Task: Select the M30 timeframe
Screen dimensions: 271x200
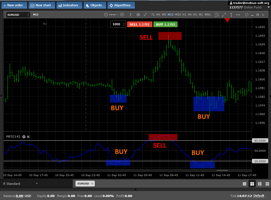Action: (x=178, y=15)
